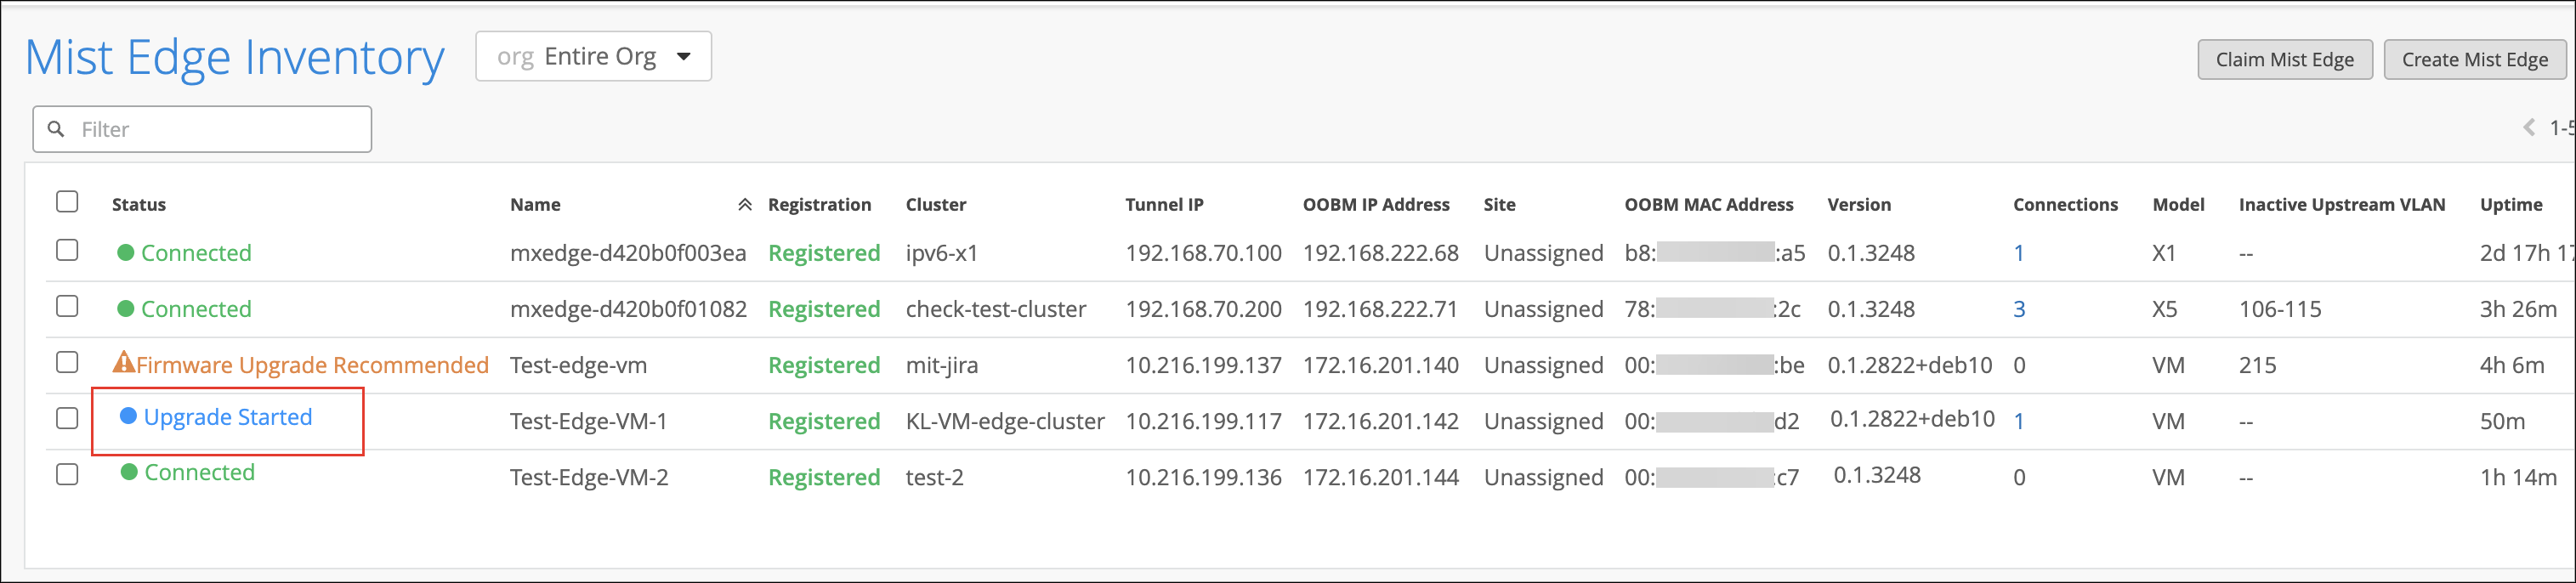The height and width of the screenshot is (583, 2576).
Task: Sort the table by Status column
Action: point(139,205)
